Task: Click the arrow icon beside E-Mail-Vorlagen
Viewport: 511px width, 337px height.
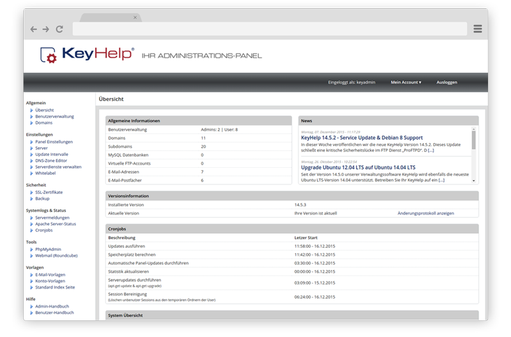Action: (31, 275)
